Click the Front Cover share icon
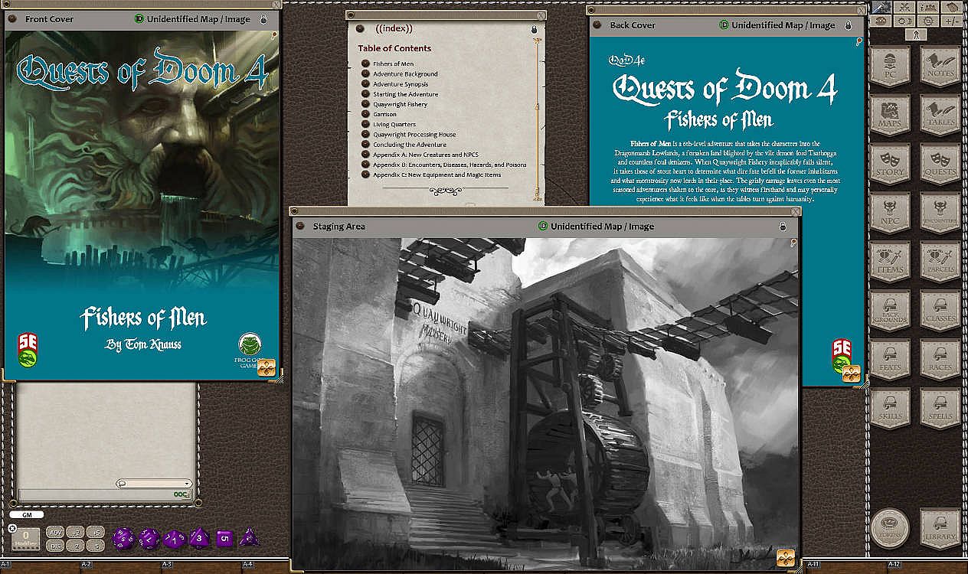Viewport: 968px width, 574px height. click(x=266, y=367)
